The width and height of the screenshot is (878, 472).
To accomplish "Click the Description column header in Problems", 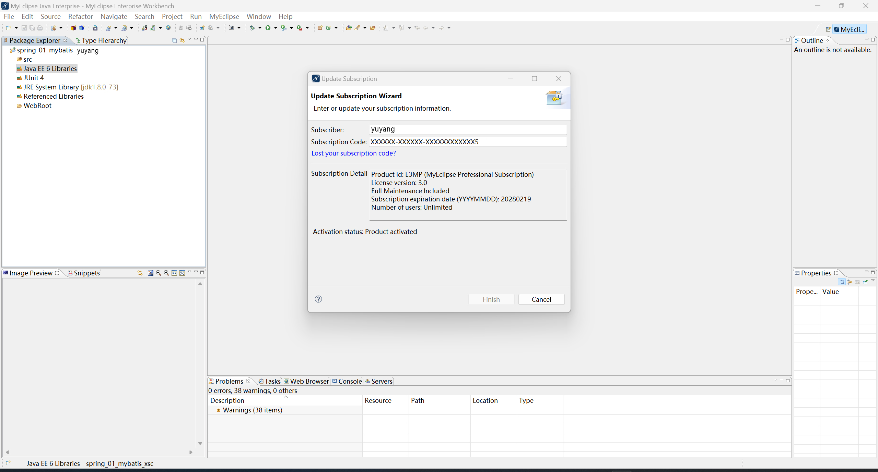I will pos(285,400).
